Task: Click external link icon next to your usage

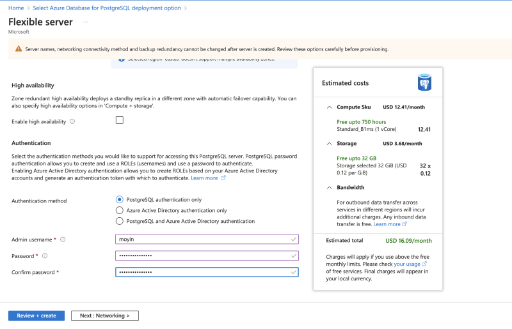Action: pyautogui.click(x=424, y=264)
